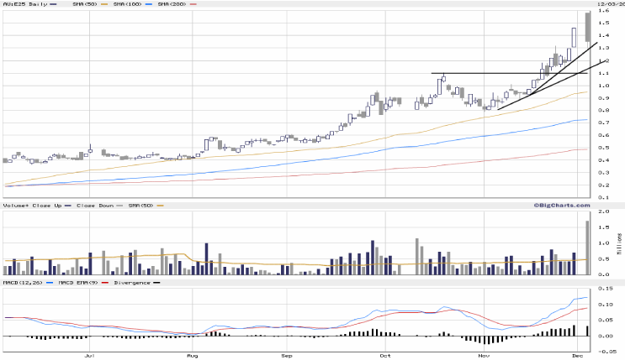Click the latest tall gray candlestick
The image size is (625, 360).
[586, 27]
